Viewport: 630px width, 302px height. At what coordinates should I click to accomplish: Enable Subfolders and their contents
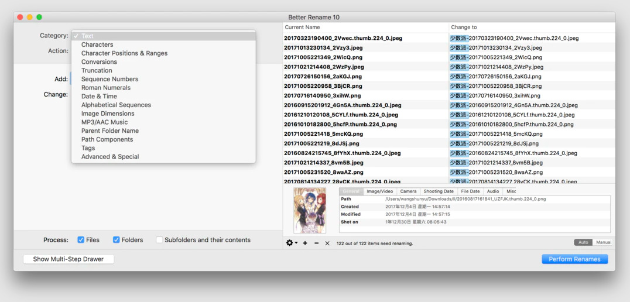159,240
